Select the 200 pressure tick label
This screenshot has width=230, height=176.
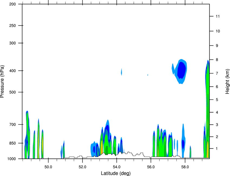pos(13,4)
